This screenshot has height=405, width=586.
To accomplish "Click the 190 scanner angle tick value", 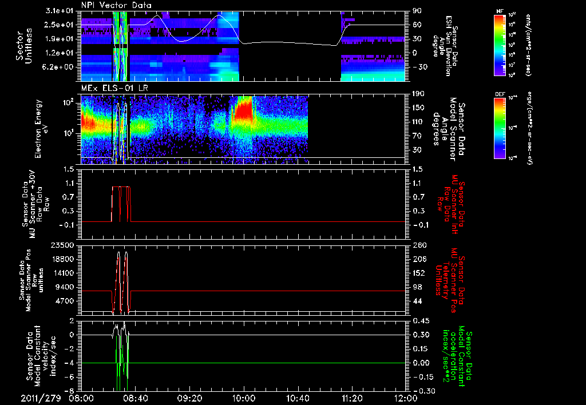I will tap(418, 94).
